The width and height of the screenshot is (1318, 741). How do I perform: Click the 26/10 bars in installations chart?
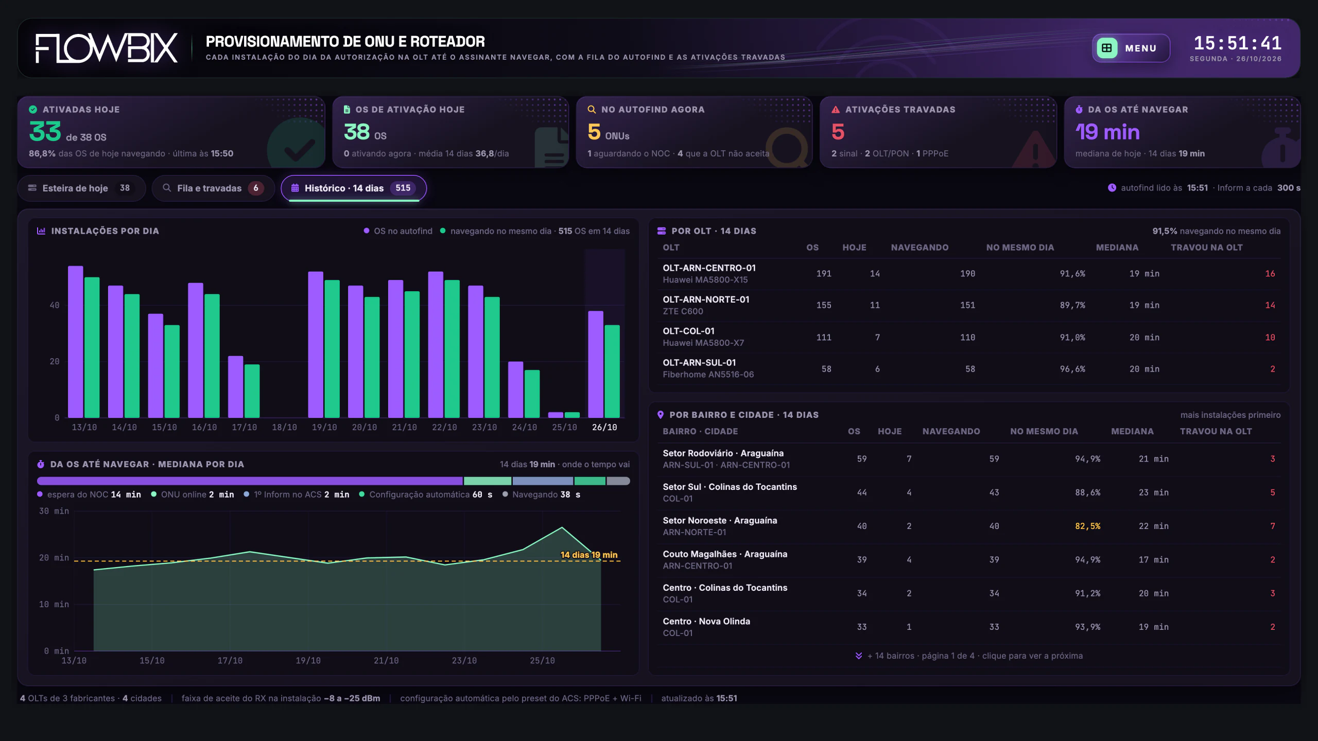(x=604, y=364)
